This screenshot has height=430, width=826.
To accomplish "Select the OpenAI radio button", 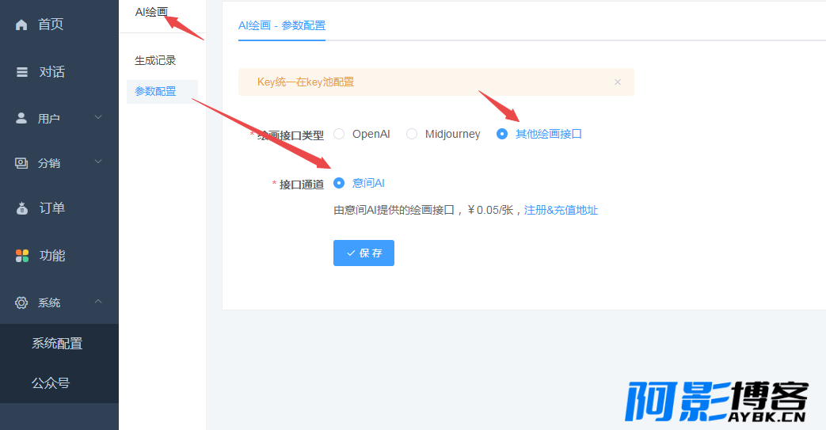I will (x=339, y=134).
